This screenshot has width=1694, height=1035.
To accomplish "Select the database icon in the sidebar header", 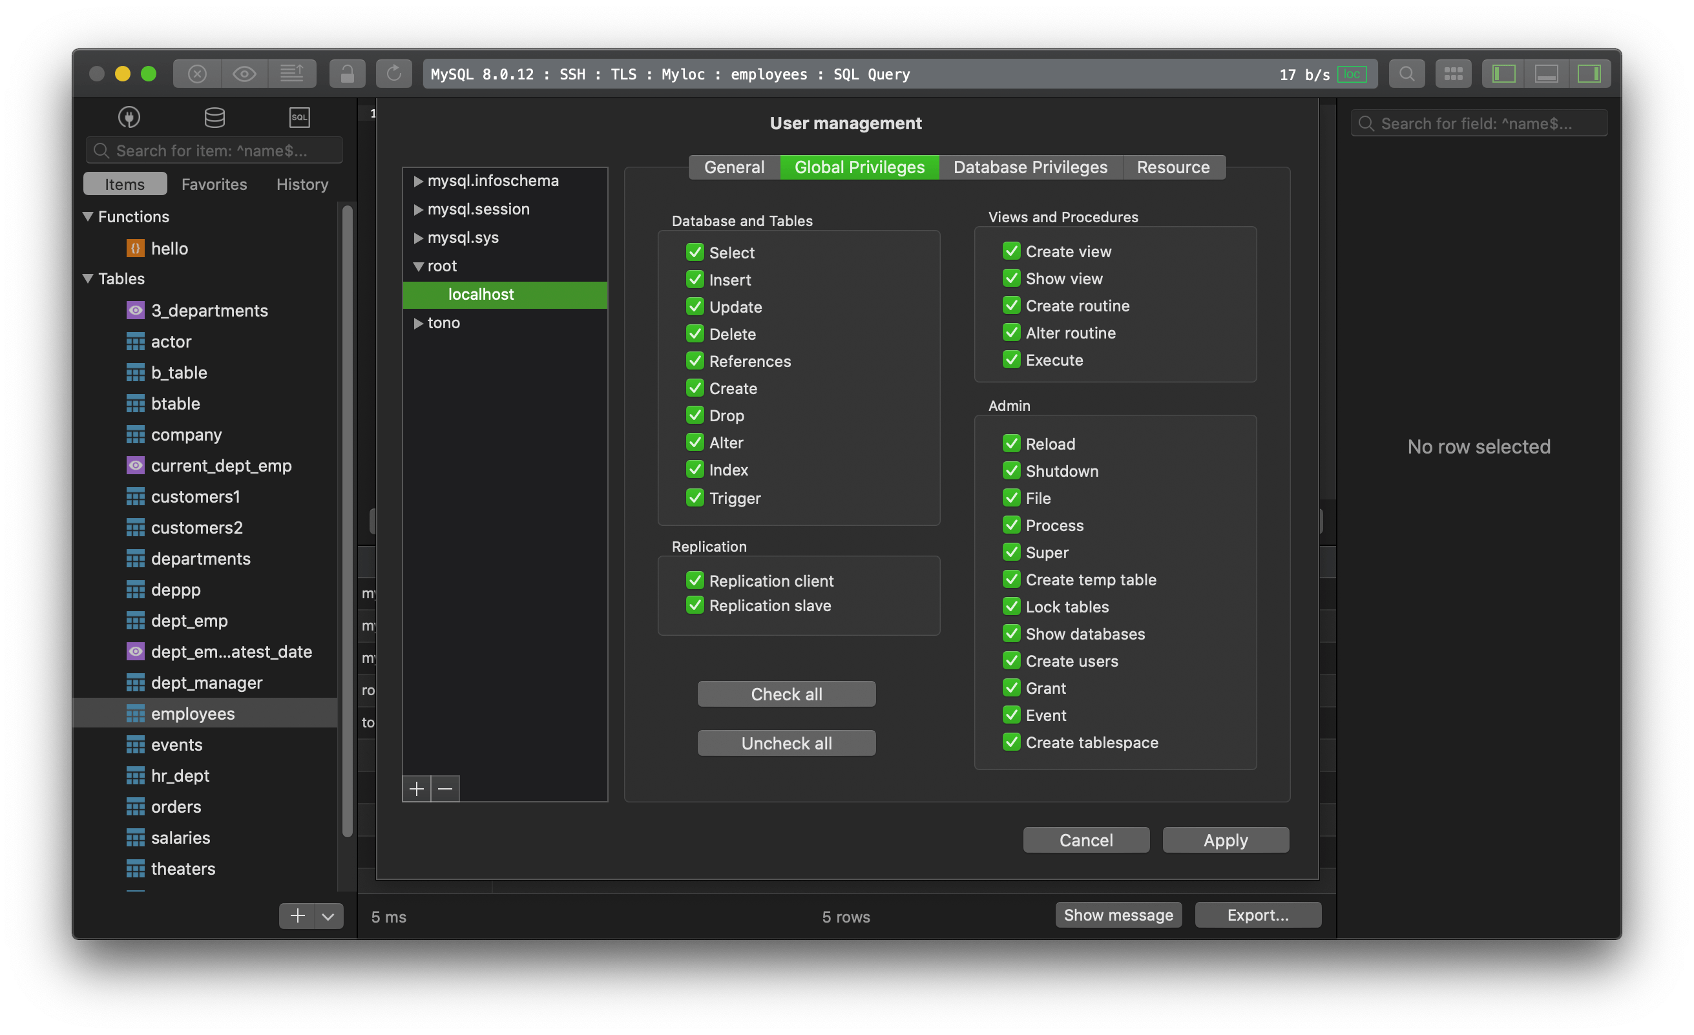I will tap(214, 117).
